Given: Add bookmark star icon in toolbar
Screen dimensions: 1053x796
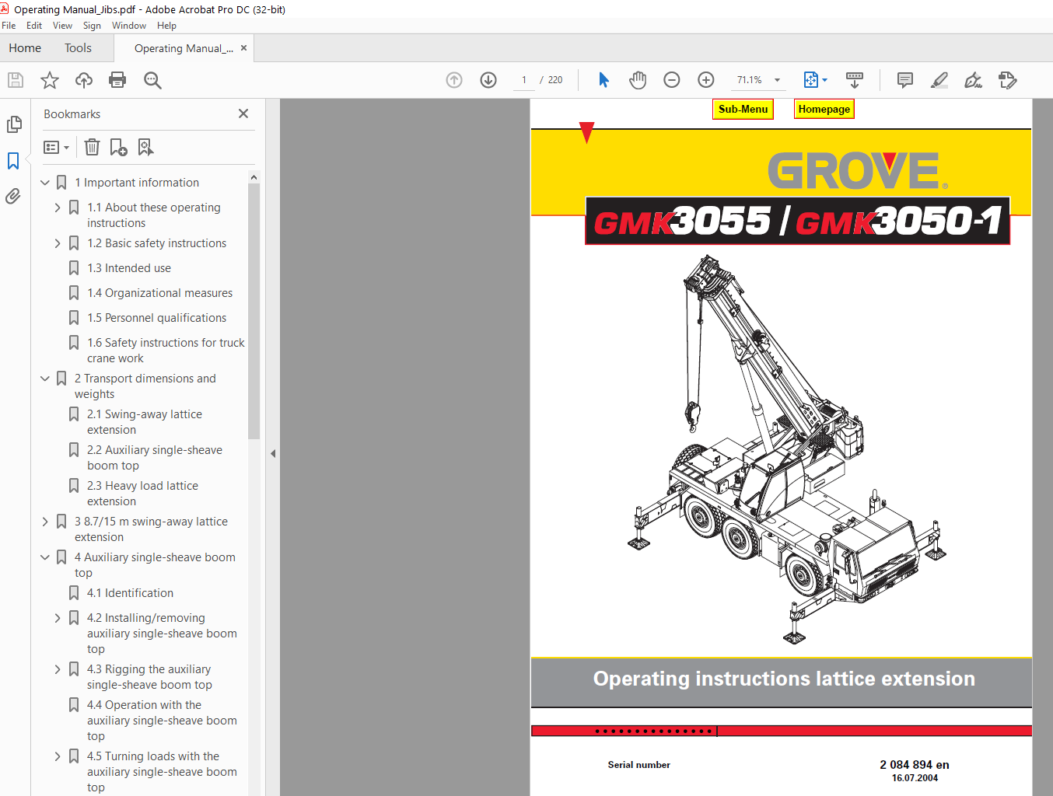Looking at the screenshot, I should tap(50, 80).
